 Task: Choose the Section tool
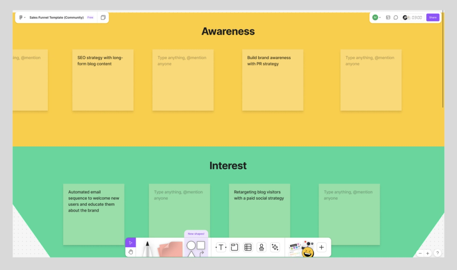pos(234,247)
